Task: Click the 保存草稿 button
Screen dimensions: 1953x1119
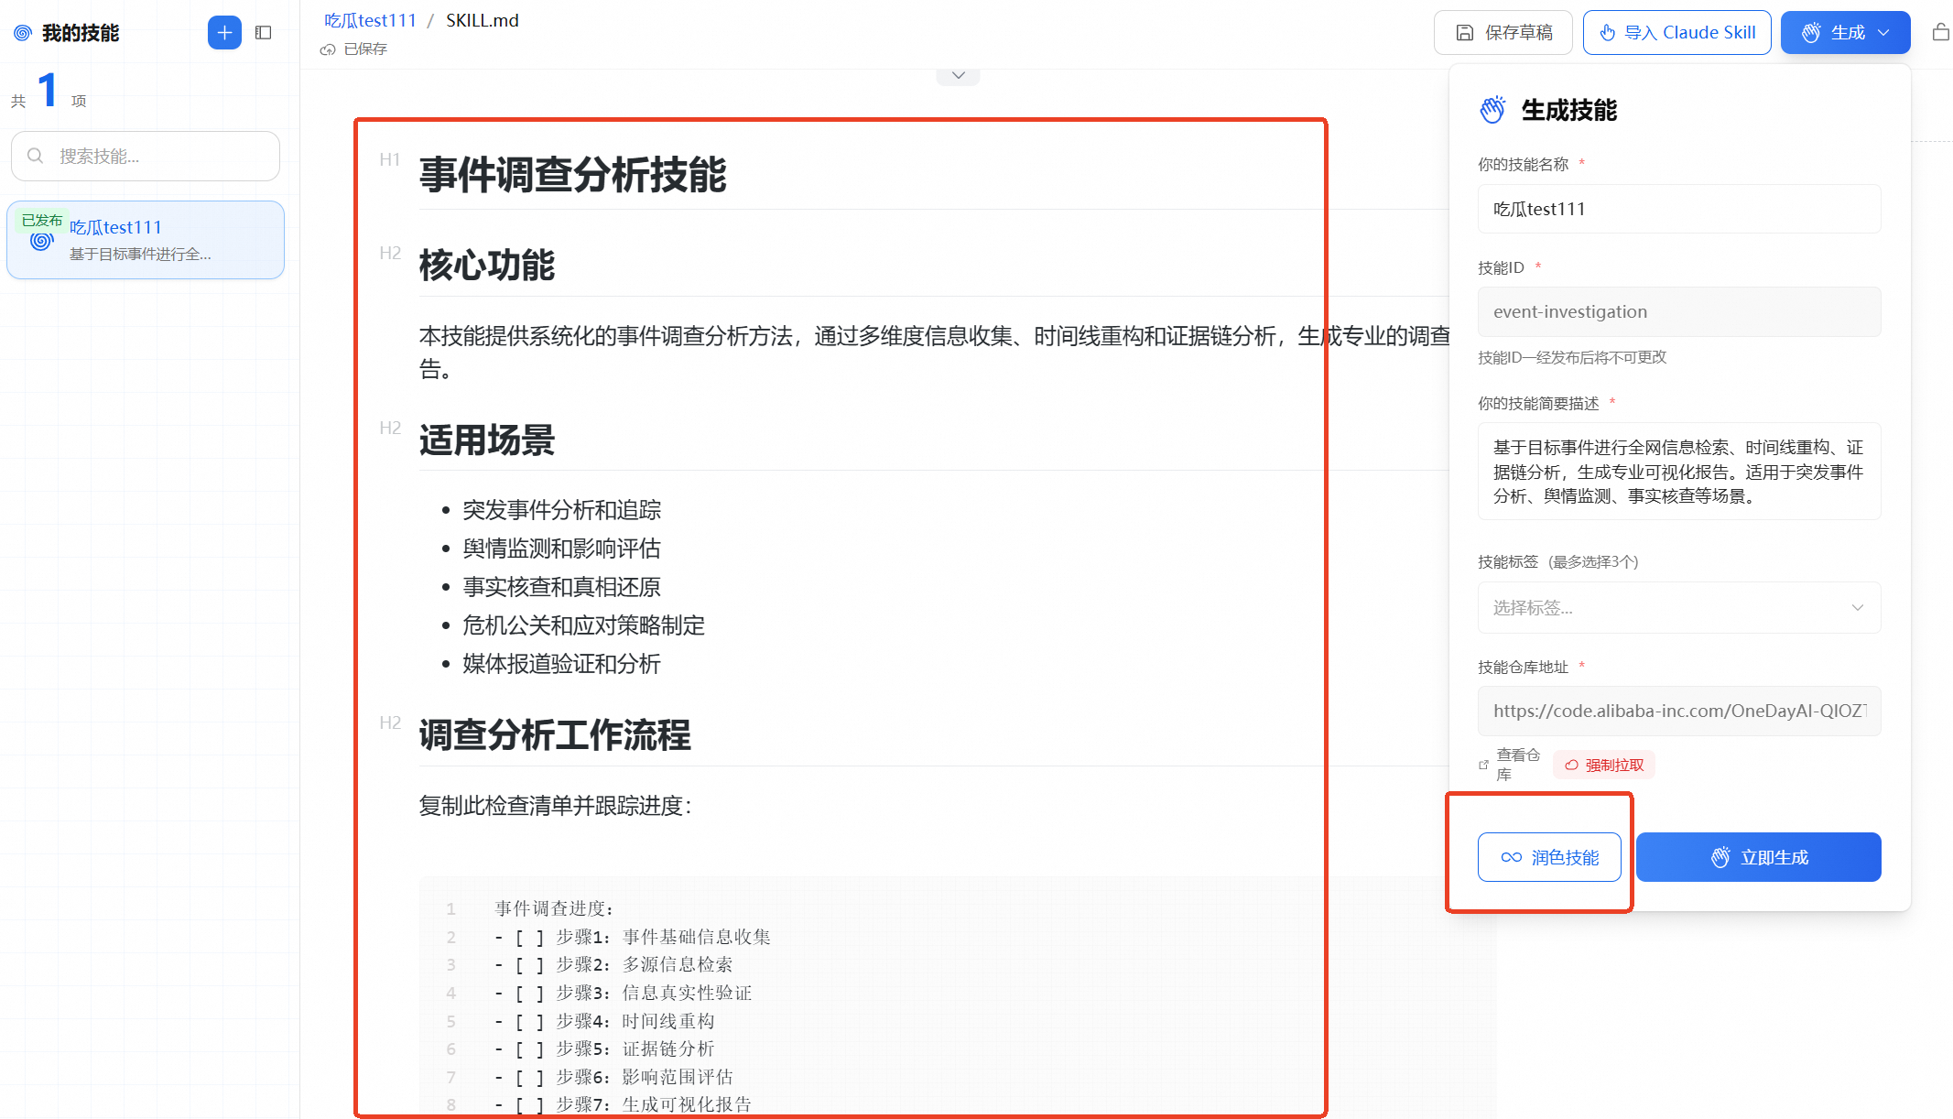Action: (x=1503, y=33)
